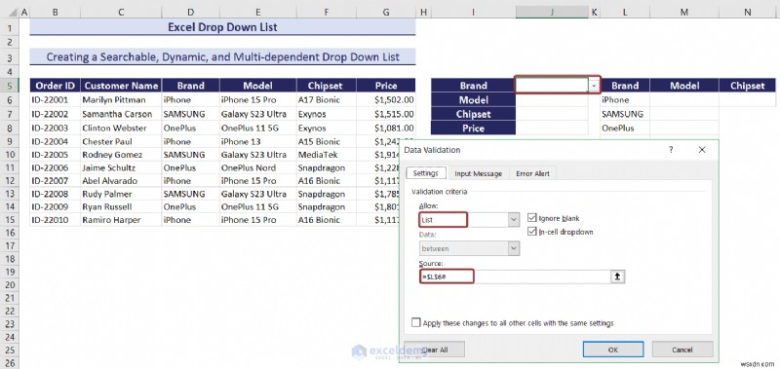
Task: Click cell iPhone 13
Action: 257,141
